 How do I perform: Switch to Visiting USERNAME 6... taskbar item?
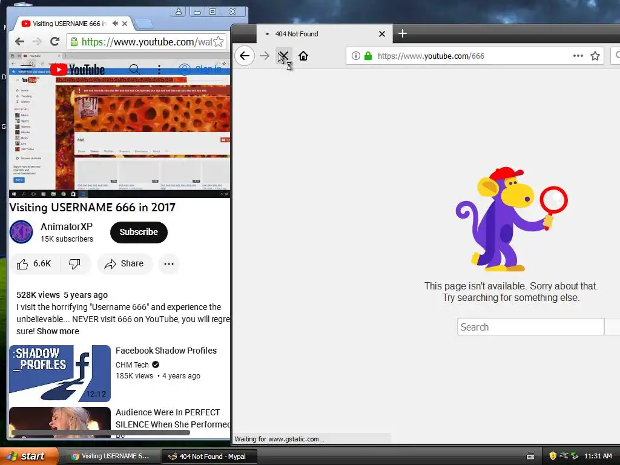[x=111, y=457]
